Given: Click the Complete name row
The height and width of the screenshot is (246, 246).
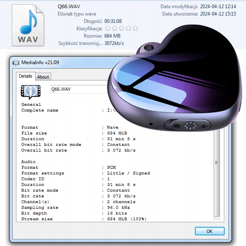Looking at the screenshot, I should click(x=69, y=110).
